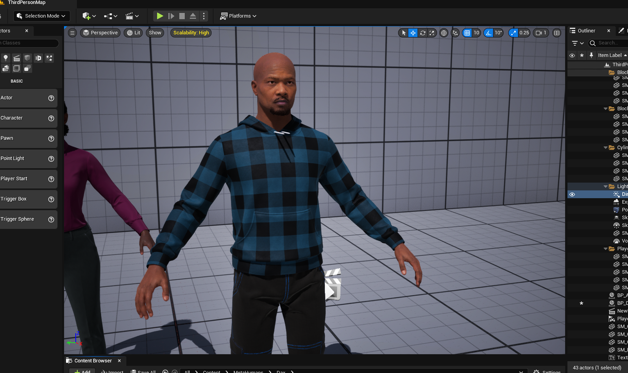Select the Scale transform tool in viewport
628x373 pixels.
[432, 33]
